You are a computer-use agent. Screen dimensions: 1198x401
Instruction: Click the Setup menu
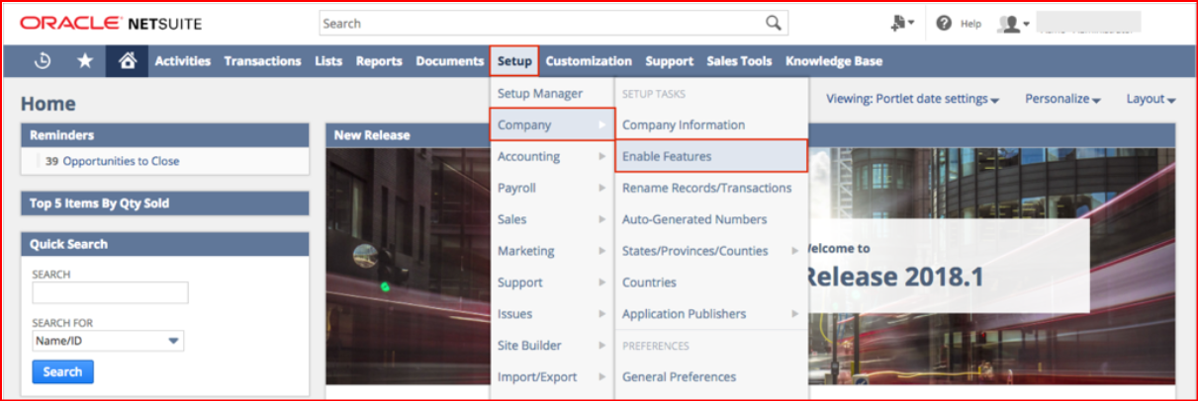tap(514, 61)
